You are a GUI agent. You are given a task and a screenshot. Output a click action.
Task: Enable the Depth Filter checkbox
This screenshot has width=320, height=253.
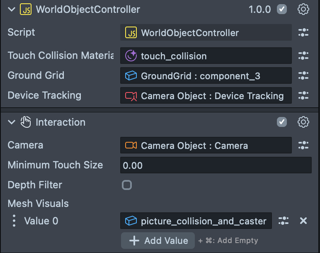(127, 185)
